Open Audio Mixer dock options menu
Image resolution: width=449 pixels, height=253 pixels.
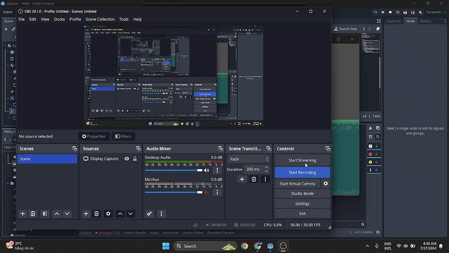click(161, 214)
